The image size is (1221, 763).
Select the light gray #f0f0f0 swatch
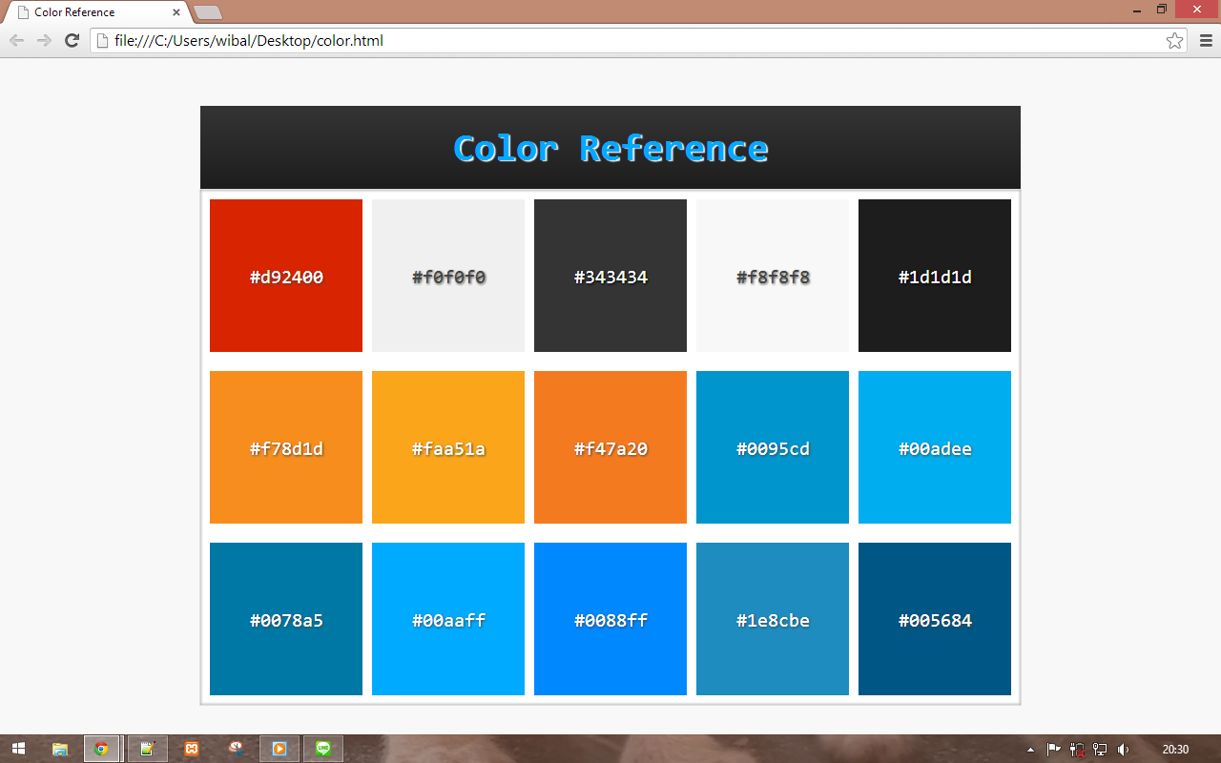click(x=448, y=276)
